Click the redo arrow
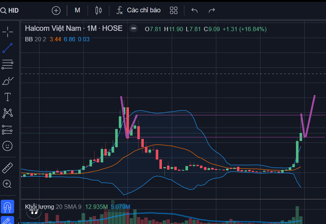The width and height of the screenshot is (326, 224). [x=212, y=10]
